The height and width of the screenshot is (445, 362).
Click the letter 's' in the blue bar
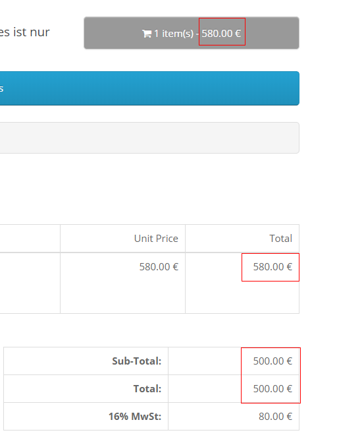[1, 88]
